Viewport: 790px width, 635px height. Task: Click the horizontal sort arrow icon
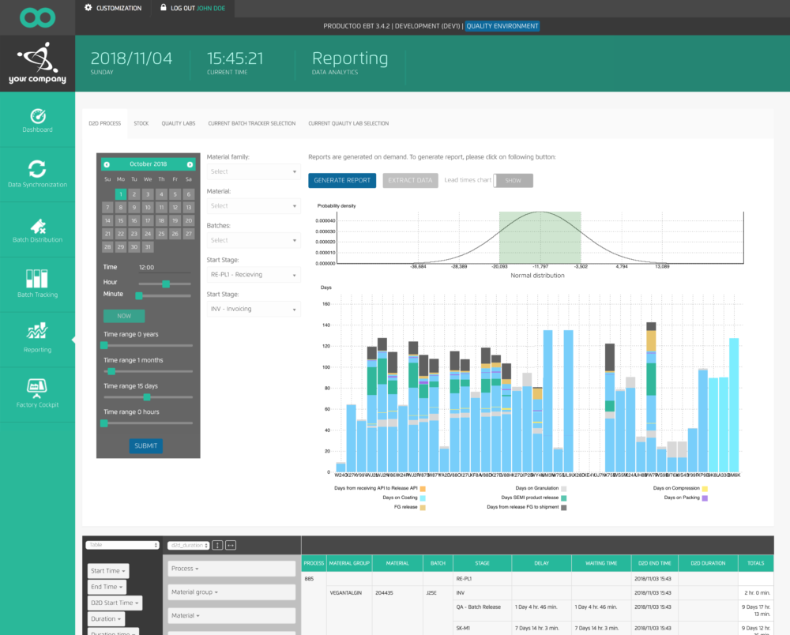(x=231, y=546)
